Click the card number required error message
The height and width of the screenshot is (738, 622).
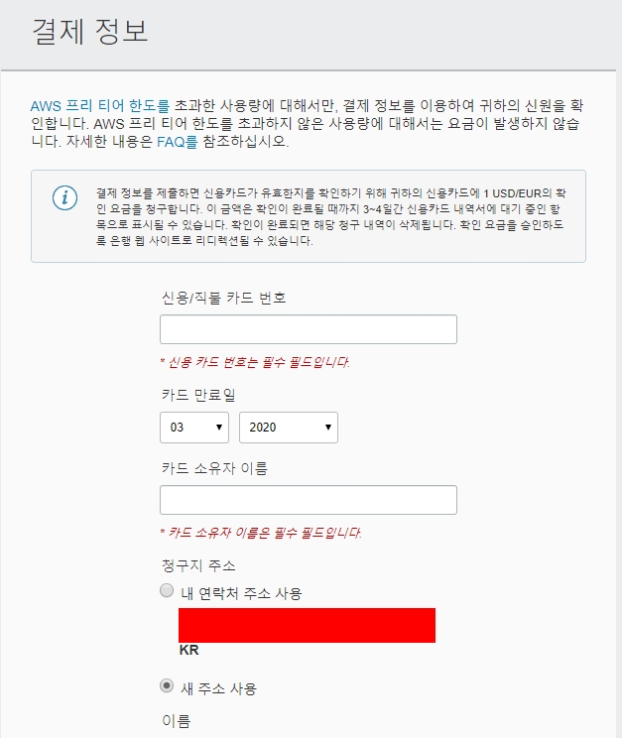255,362
